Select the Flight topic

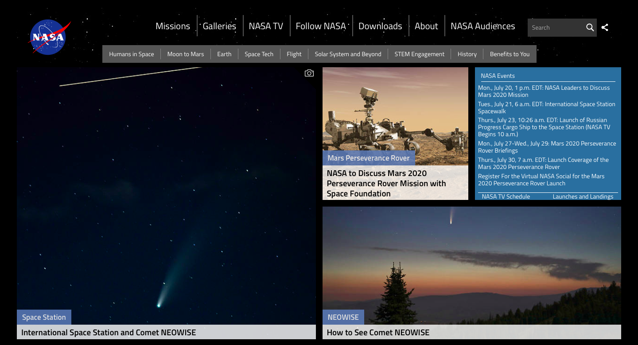click(x=294, y=54)
